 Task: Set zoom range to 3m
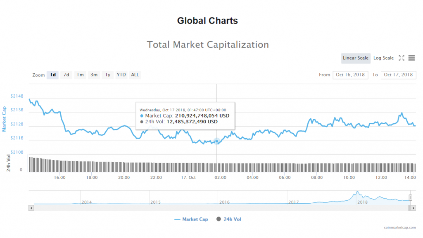point(94,75)
